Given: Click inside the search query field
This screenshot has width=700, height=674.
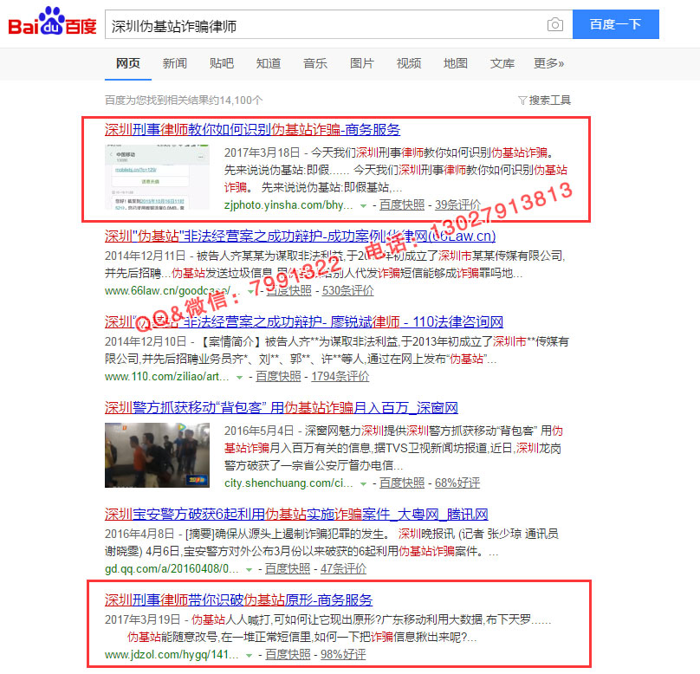Looking at the screenshot, I should pyautogui.click(x=325, y=25).
